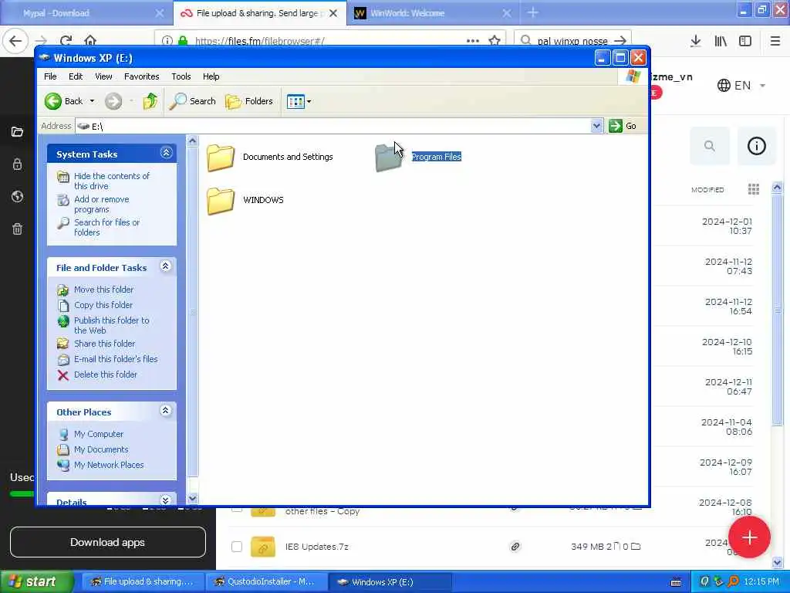Viewport: 790px width, 593px height.
Task: Click the files.fm info icon
Action: tap(756, 146)
